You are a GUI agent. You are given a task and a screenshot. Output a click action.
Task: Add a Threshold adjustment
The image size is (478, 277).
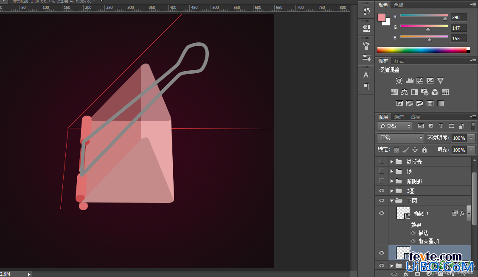[x=420, y=103]
